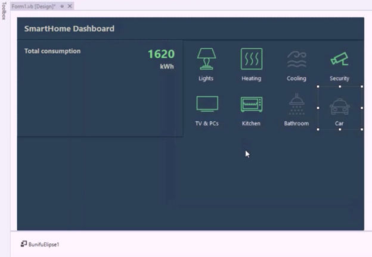Select the Security camera icon
The image size is (372, 257).
click(x=339, y=59)
